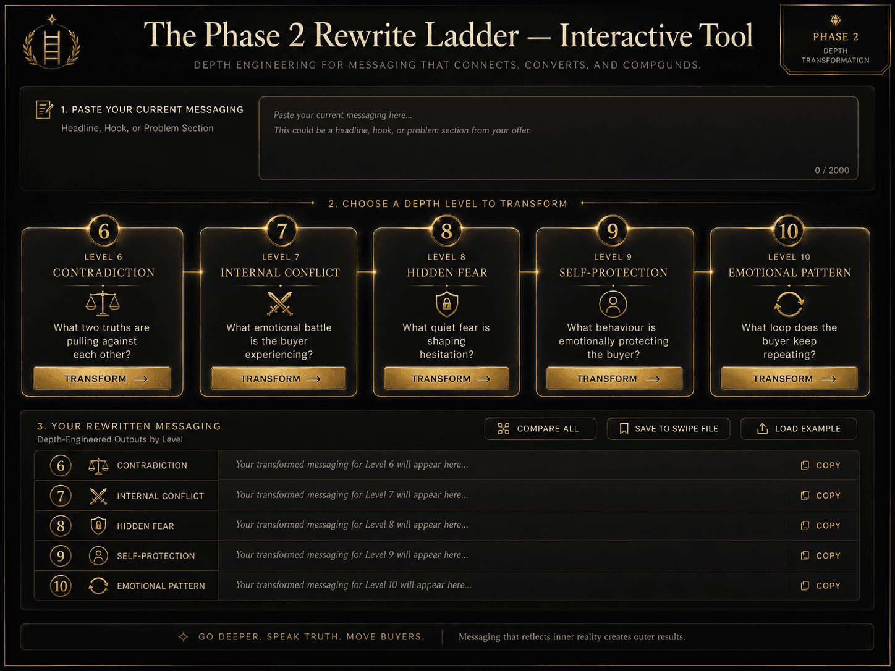895x671 pixels.
Task: Click 'Choose a Depth Level to Transform' heading
Action: point(448,204)
